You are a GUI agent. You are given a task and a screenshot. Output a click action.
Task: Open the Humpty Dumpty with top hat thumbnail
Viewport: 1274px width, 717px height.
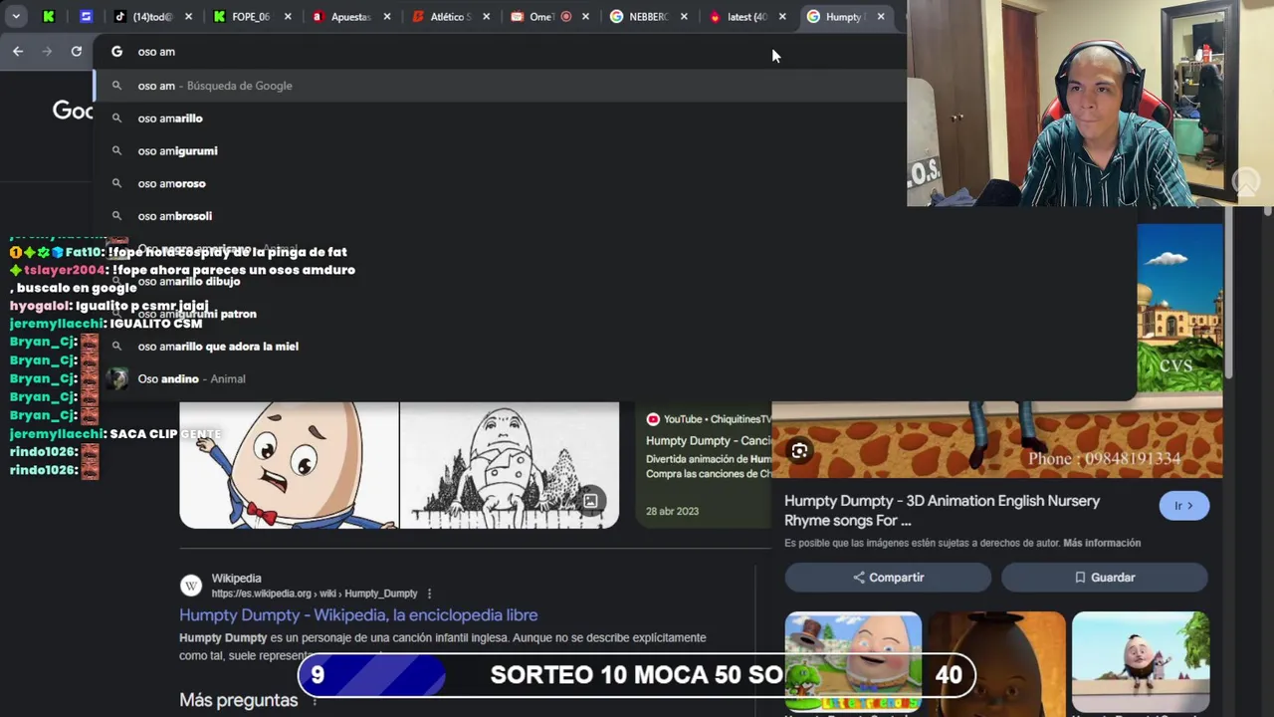point(853,663)
